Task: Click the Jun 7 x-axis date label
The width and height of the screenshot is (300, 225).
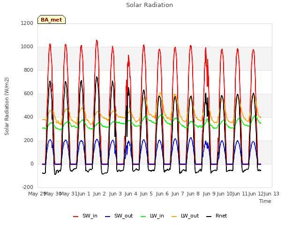Action: click(x=178, y=194)
